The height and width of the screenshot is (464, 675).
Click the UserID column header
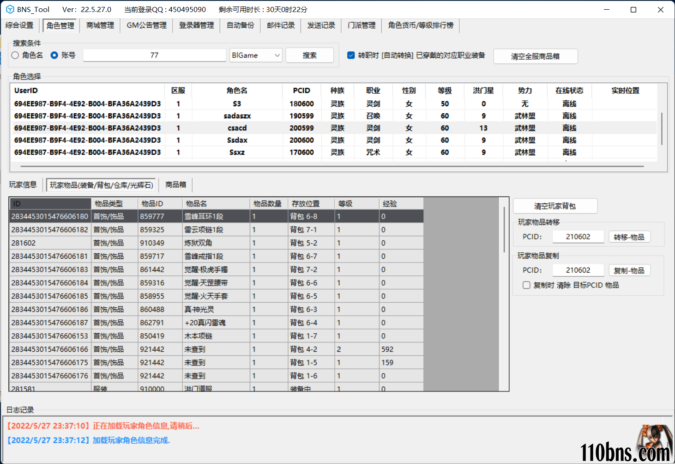pyautogui.click(x=88, y=91)
